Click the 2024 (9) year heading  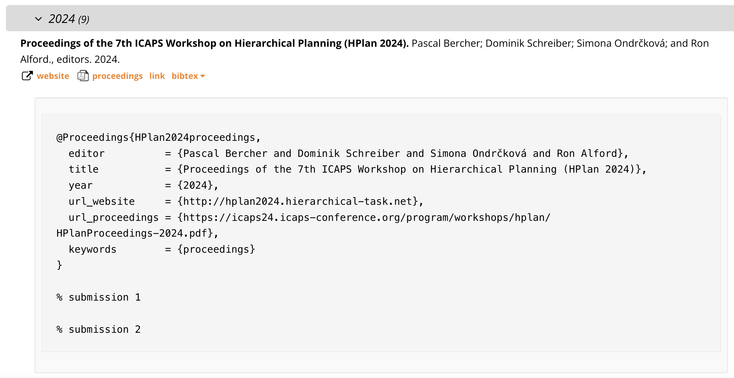[69, 19]
